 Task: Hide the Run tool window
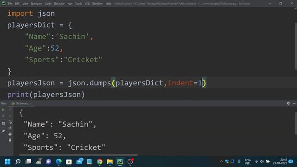(294, 103)
